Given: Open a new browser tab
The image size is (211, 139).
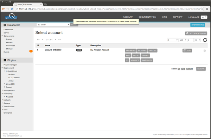Looking at the screenshot, I should pyautogui.click(x=45, y=5).
